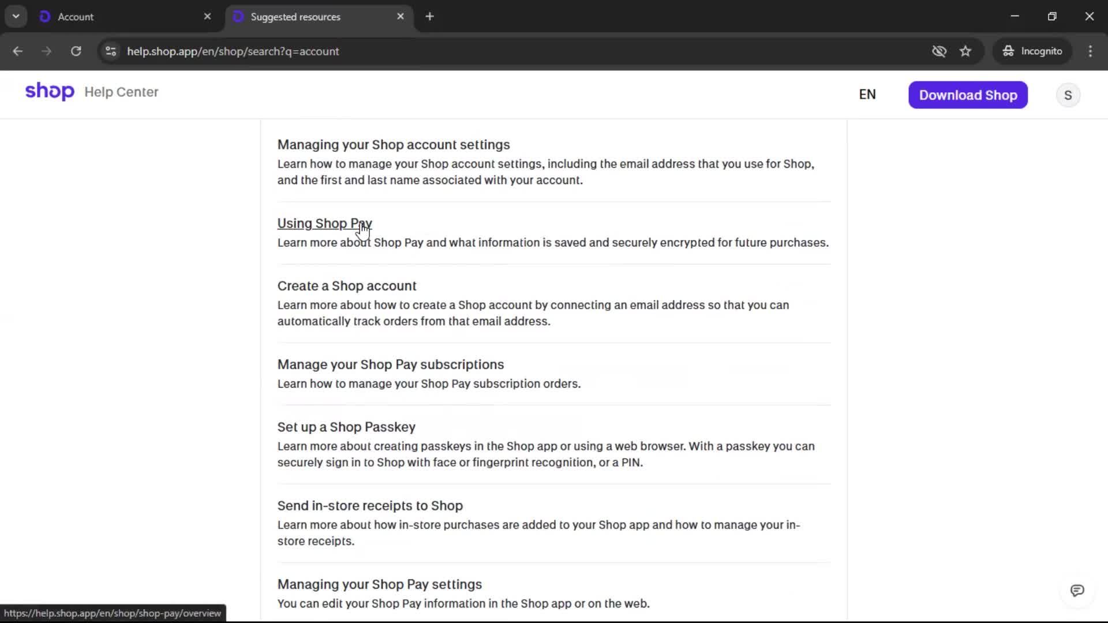Image resolution: width=1108 pixels, height=623 pixels.
Task: Click the Incognito indicator button
Action: [x=1032, y=51]
